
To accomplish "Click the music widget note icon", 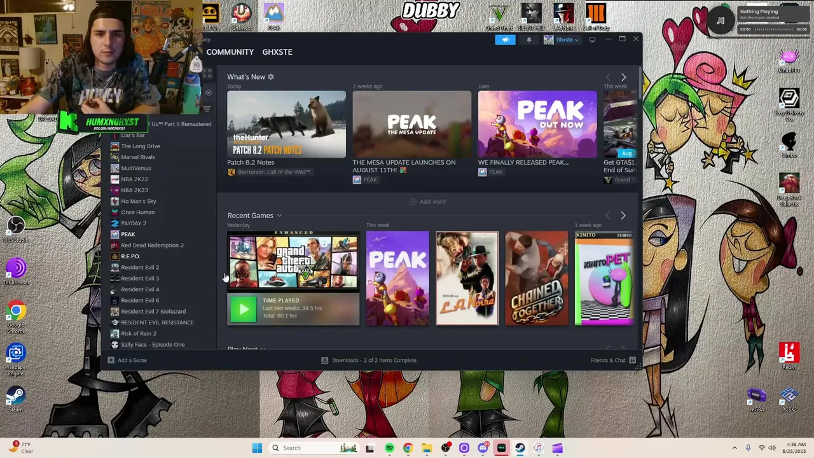I will [721, 21].
